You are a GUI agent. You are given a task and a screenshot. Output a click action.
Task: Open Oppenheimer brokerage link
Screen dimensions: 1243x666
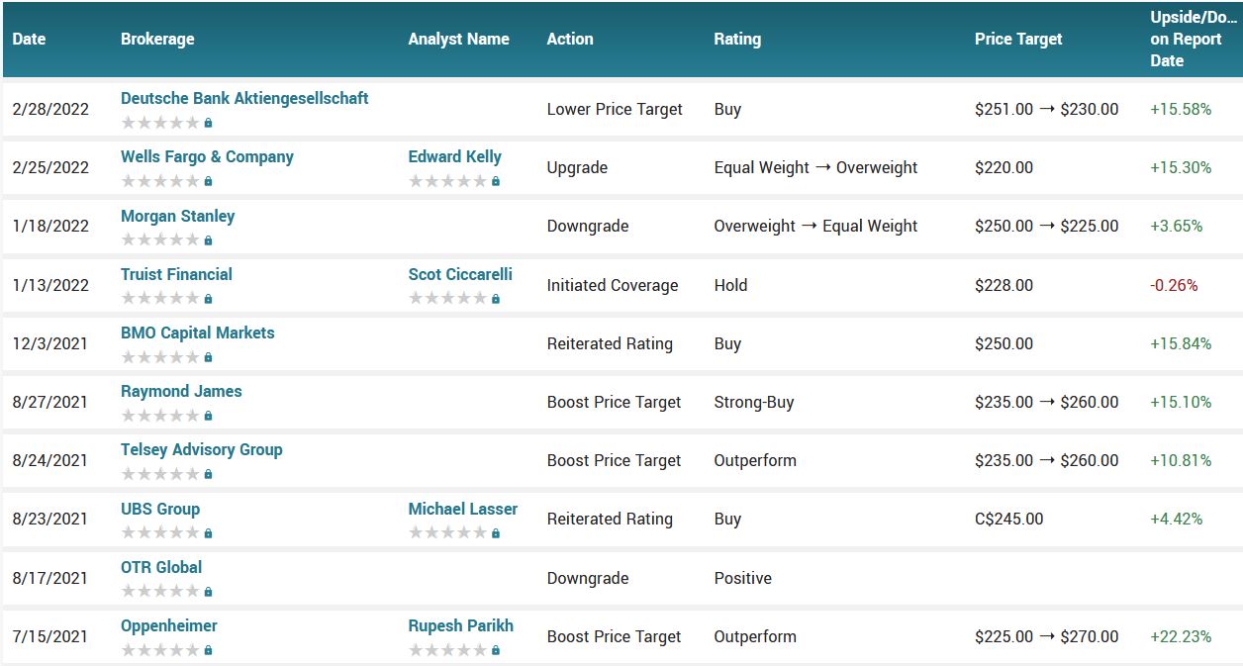click(169, 625)
